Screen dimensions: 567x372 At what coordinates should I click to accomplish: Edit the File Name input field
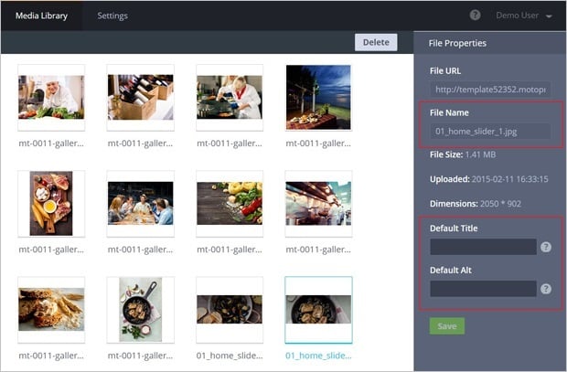(491, 132)
